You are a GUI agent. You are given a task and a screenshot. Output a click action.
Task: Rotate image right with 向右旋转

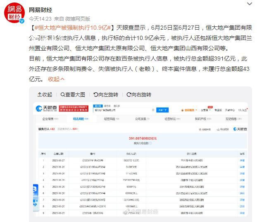click(x=139, y=95)
